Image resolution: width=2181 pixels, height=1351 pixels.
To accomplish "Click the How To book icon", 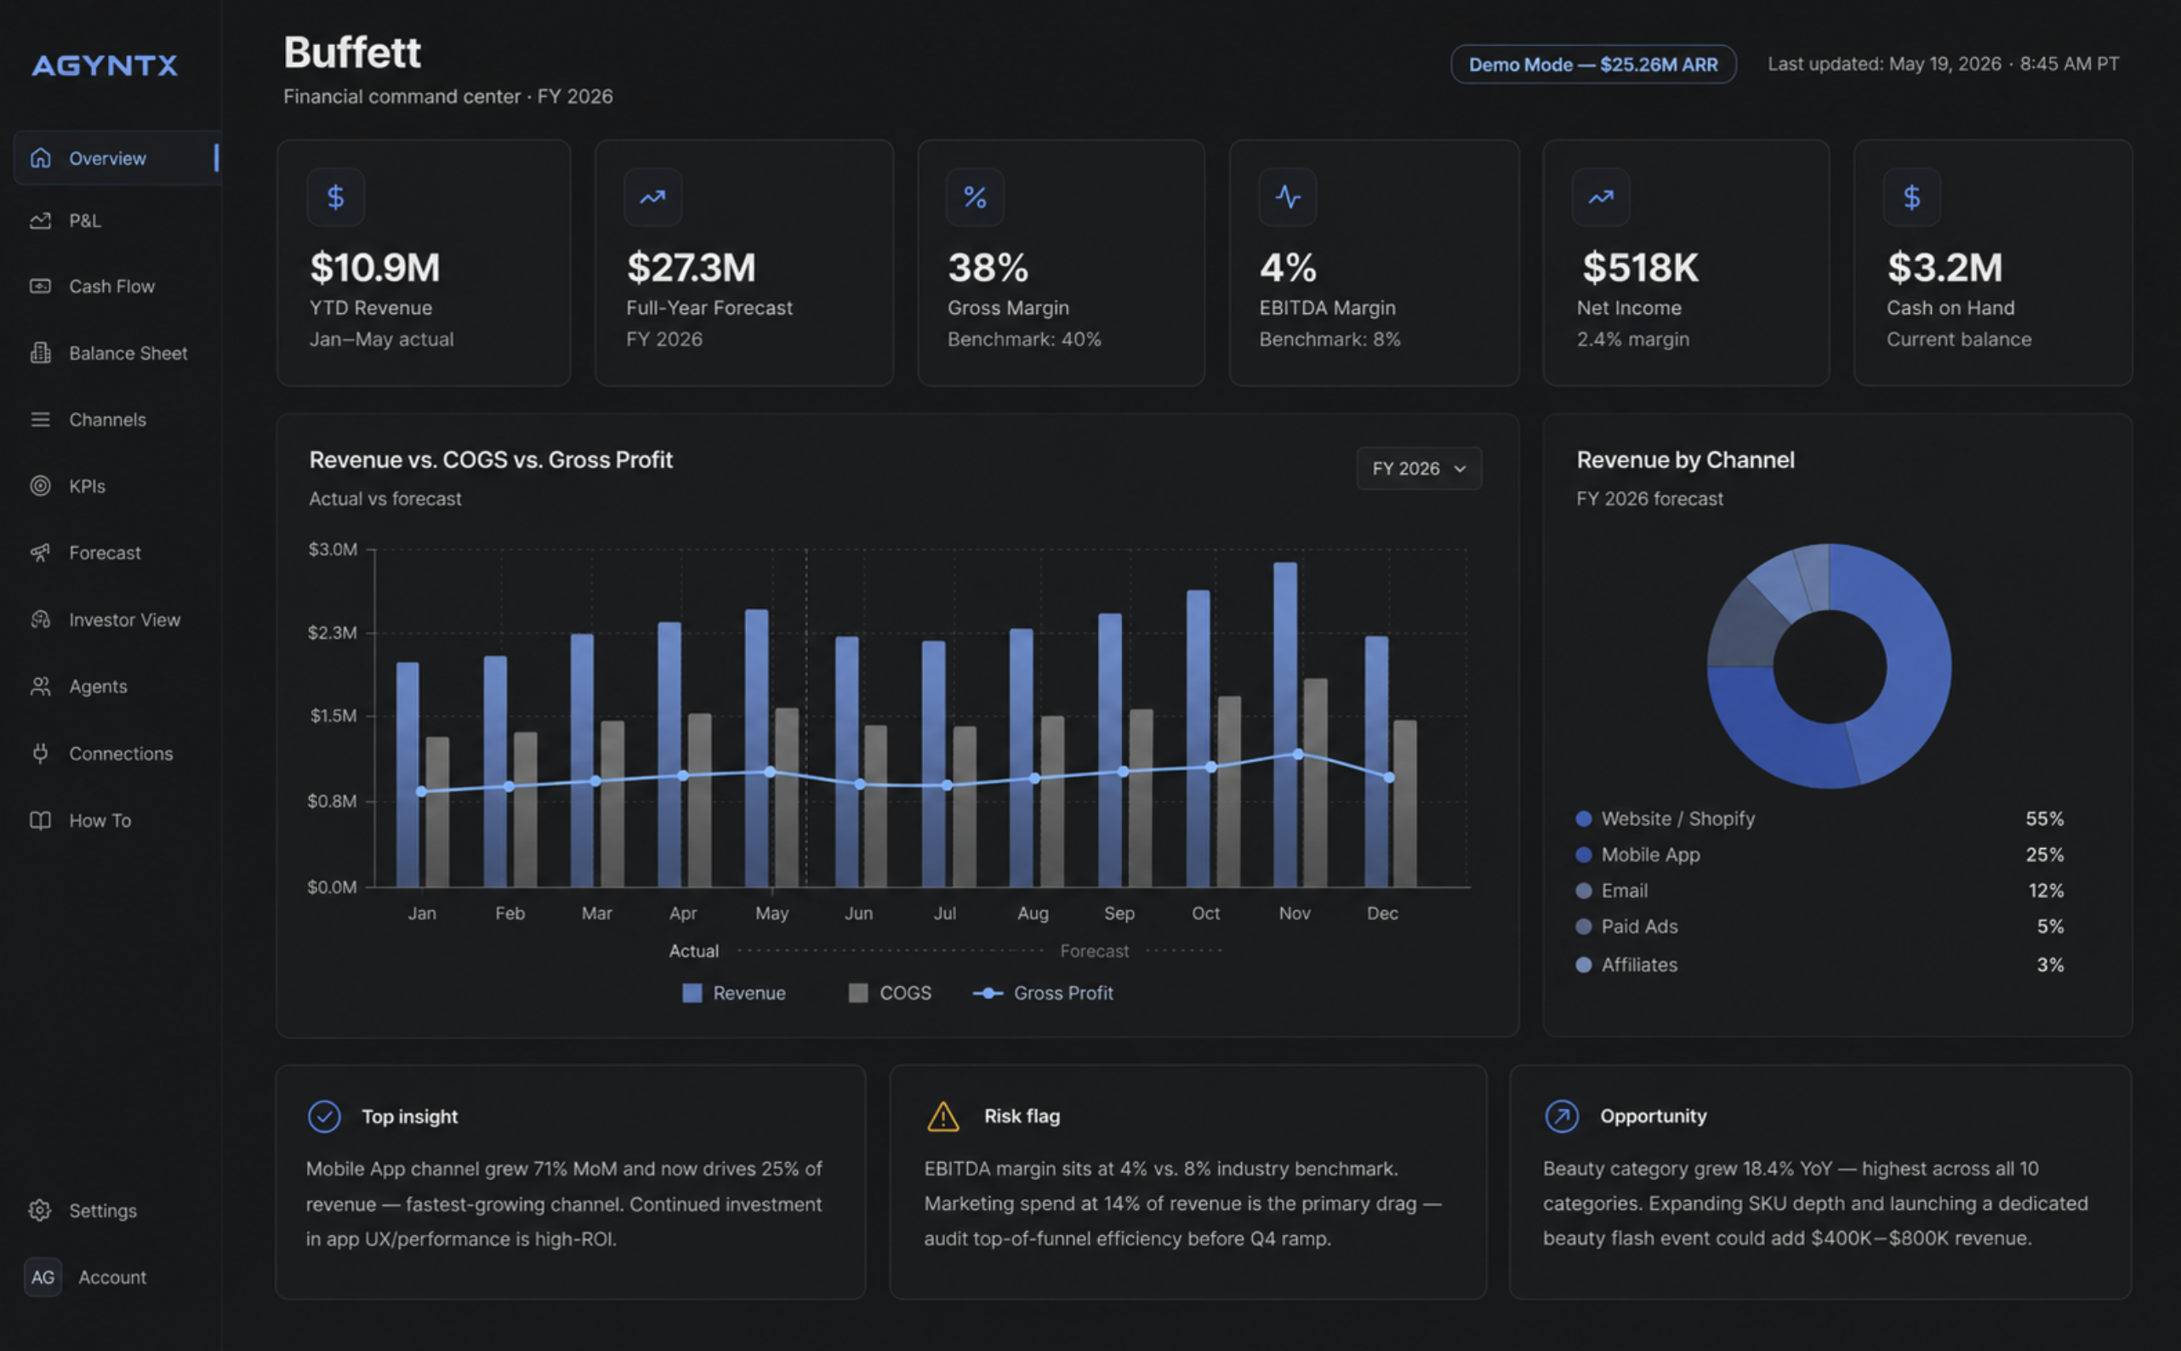I will pyautogui.click(x=40, y=820).
